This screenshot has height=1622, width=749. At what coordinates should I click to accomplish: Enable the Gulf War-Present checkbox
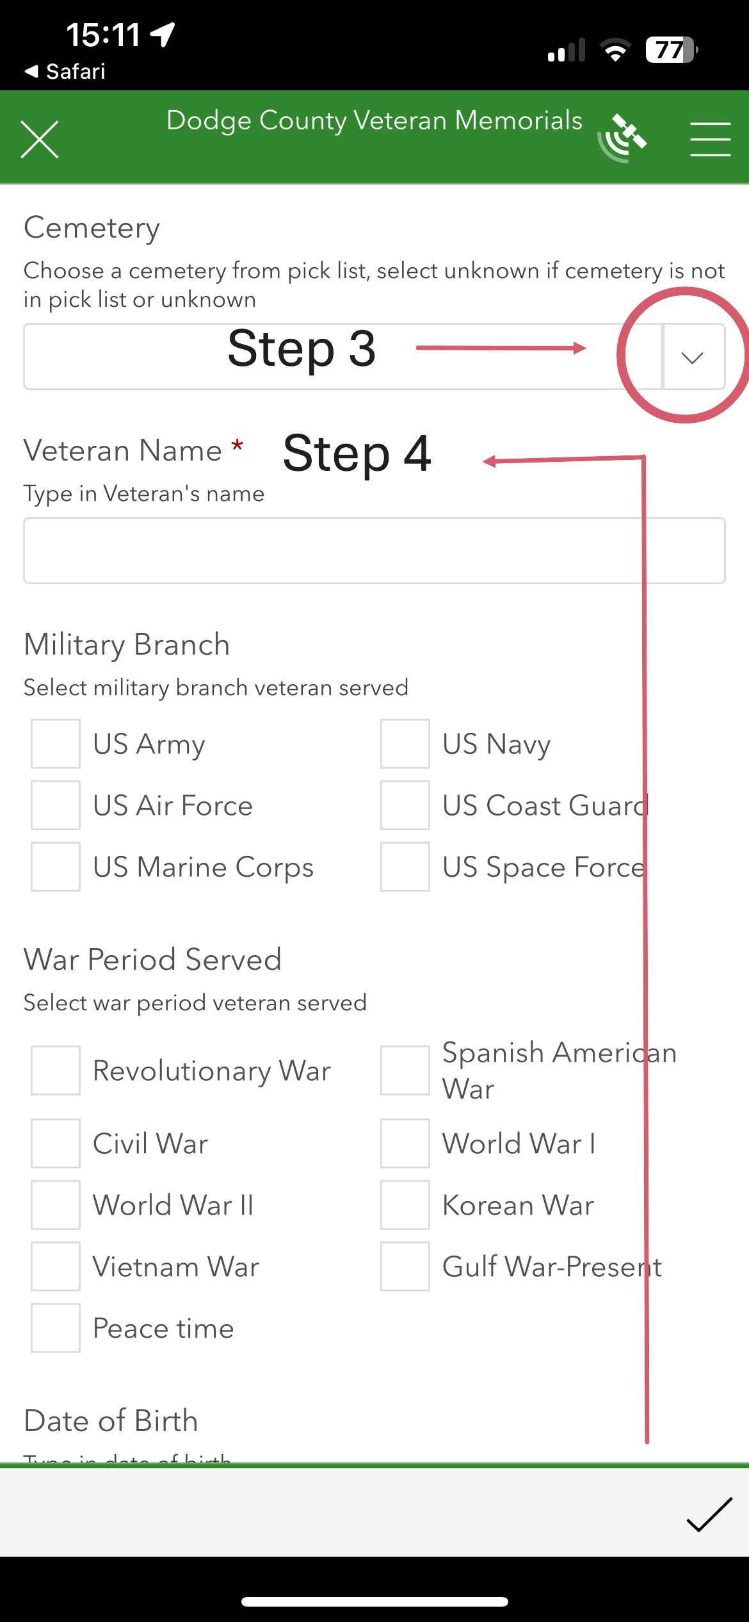tap(405, 1266)
